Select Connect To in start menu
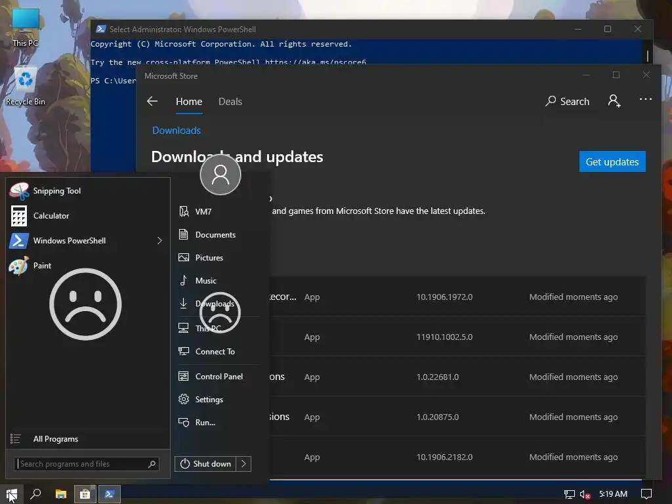Image resolution: width=672 pixels, height=504 pixels. 219,352
